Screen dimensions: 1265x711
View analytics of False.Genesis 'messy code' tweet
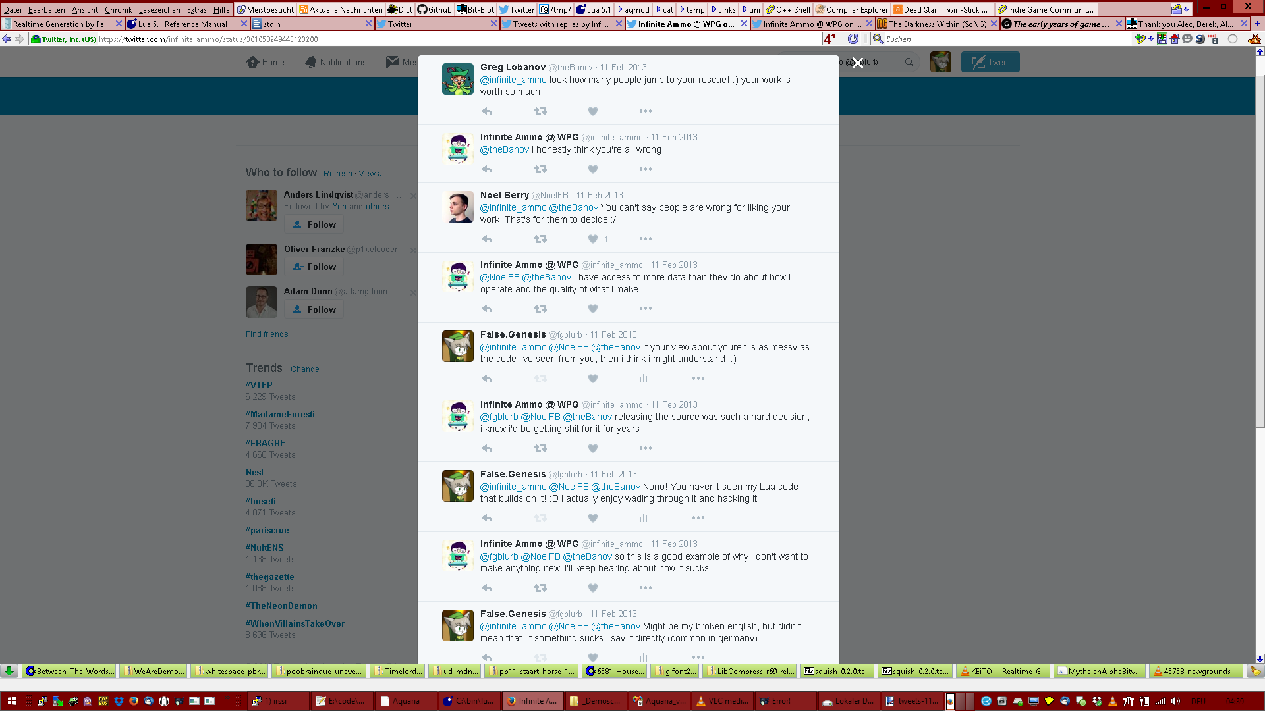[643, 379]
